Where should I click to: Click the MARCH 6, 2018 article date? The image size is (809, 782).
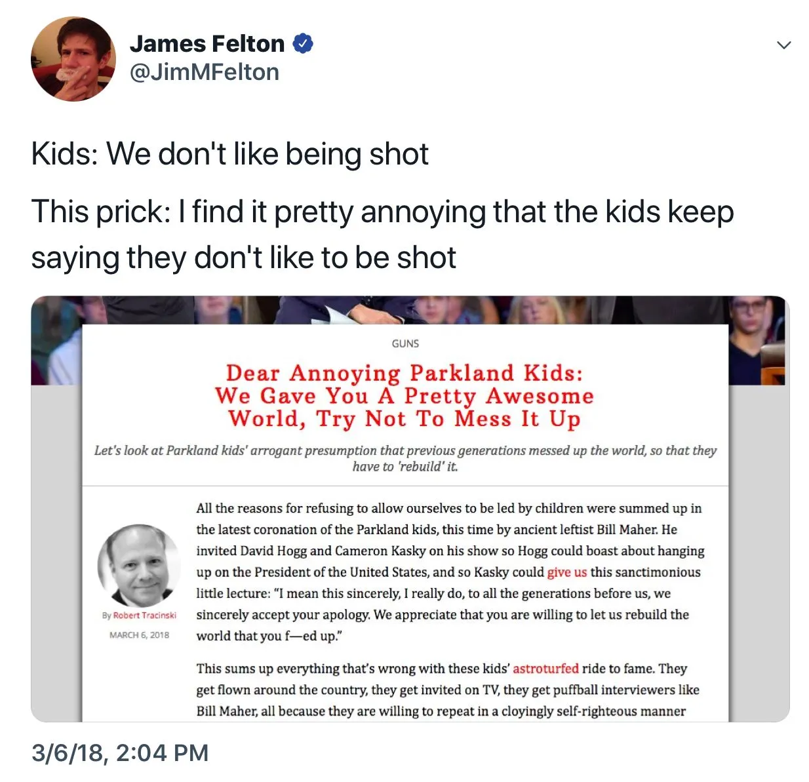pyautogui.click(x=139, y=635)
